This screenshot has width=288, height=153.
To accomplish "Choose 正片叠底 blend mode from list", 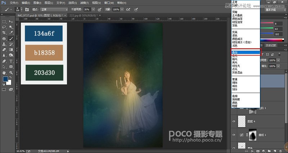I will pos(246,15).
